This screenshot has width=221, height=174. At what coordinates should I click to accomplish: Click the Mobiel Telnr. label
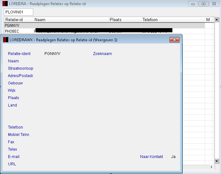19,135
